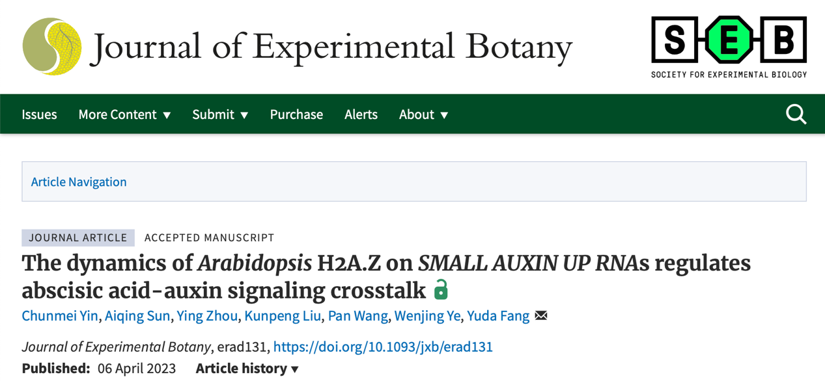Screen dimensions: 825x381
Task: Click author name Ying Zhou
Action: pyautogui.click(x=207, y=316)
